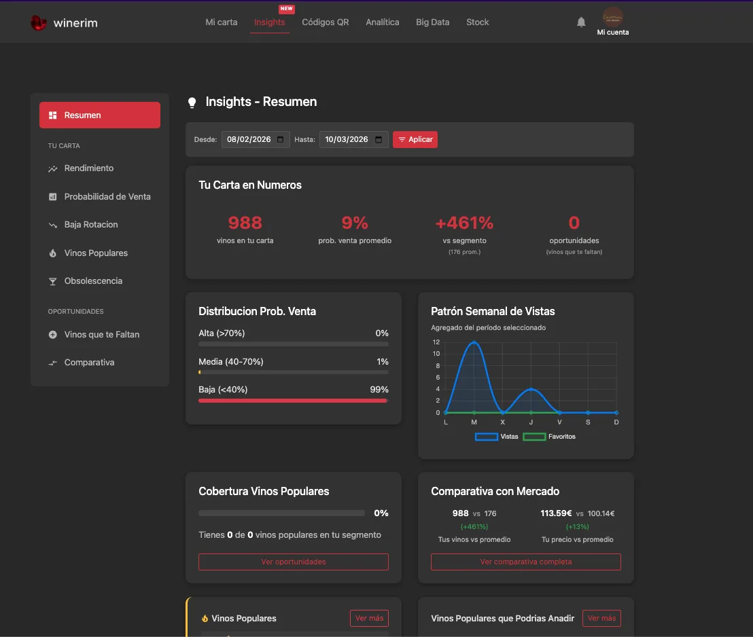The width and height of the screenshot is (753, 637).
Task: Click the Probabilidad de Venta icon
Action: tap(53, 197)
